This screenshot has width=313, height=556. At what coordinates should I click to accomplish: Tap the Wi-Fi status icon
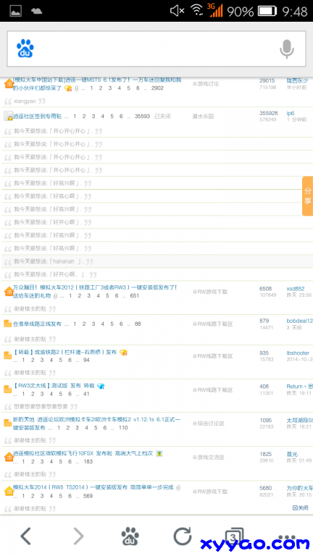196,11
